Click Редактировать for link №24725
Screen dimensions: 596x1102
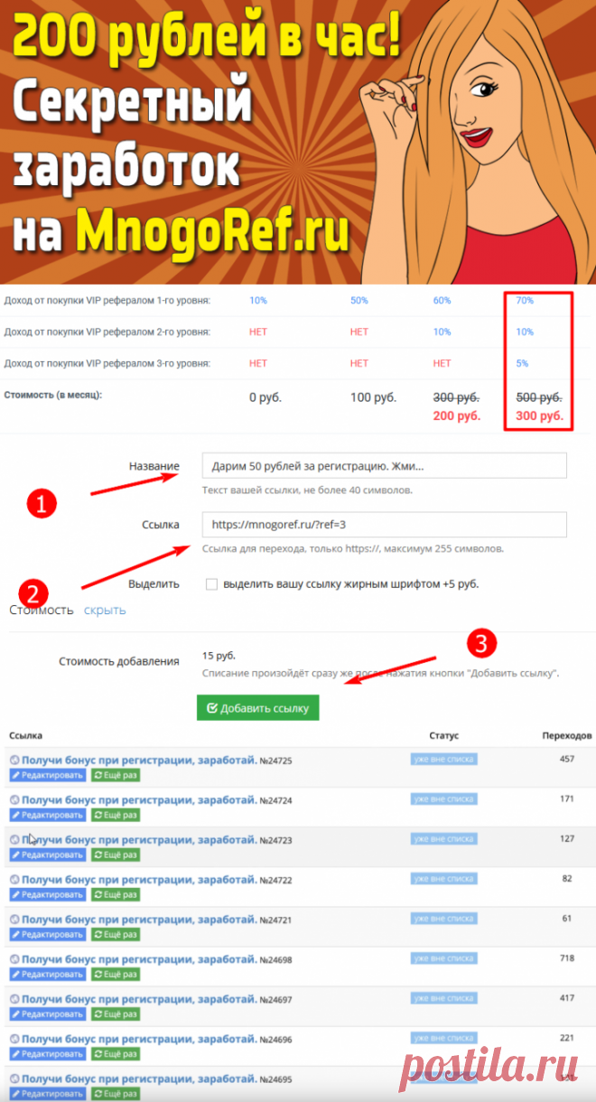coord(48,775)
